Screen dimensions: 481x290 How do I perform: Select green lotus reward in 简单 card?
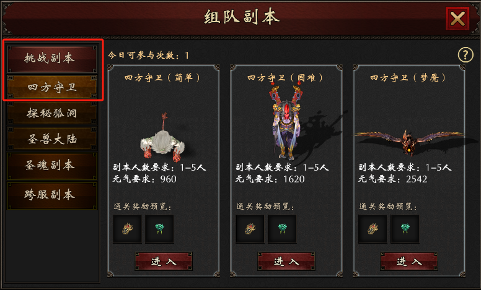(159, 229)
